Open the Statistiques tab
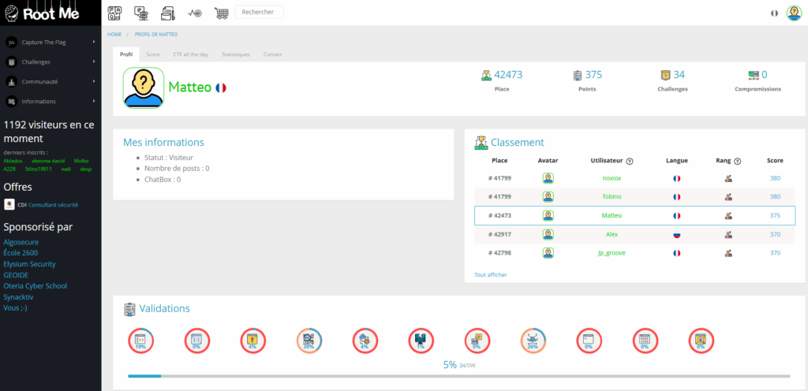The height and width of the screenshot is (391, 808). pyautogui.click(x=235, y=54)
